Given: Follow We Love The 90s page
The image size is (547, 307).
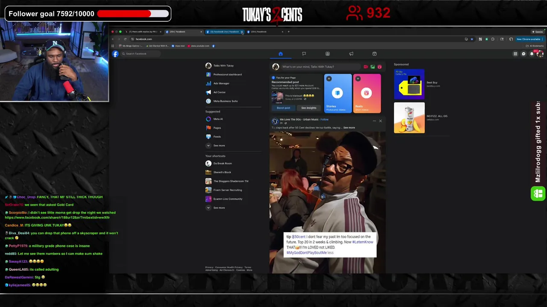Looking at the screenshot, I should click(324, 120).
